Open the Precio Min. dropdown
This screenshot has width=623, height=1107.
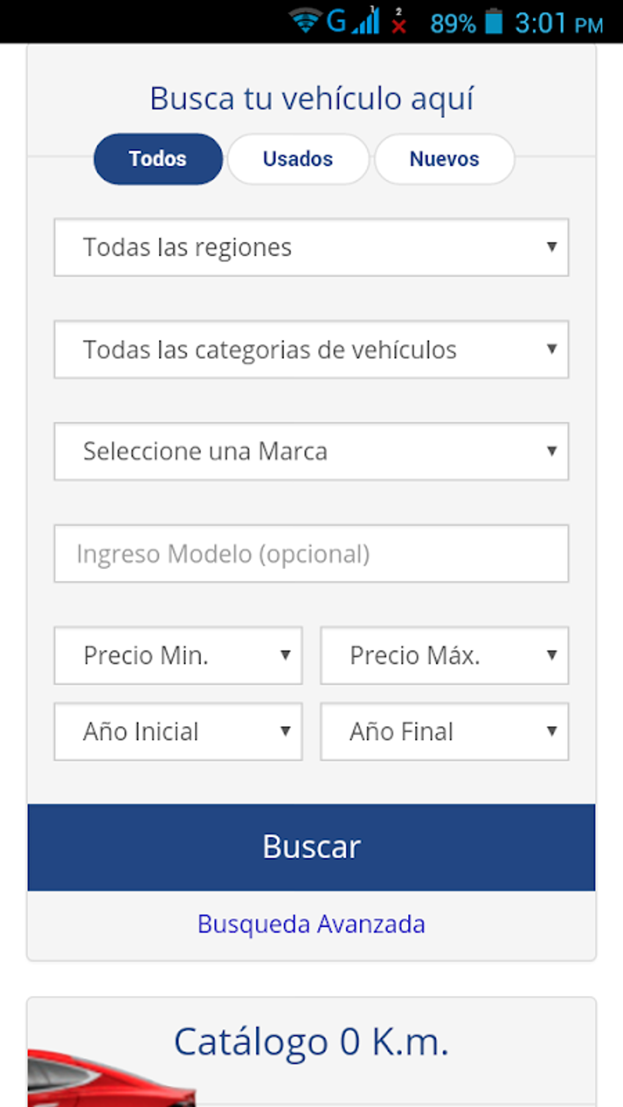click(x=178, y=655)
